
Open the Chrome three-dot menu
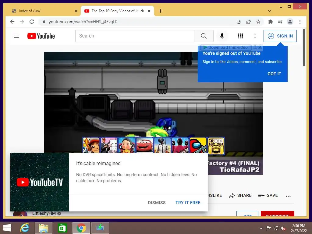300,22
